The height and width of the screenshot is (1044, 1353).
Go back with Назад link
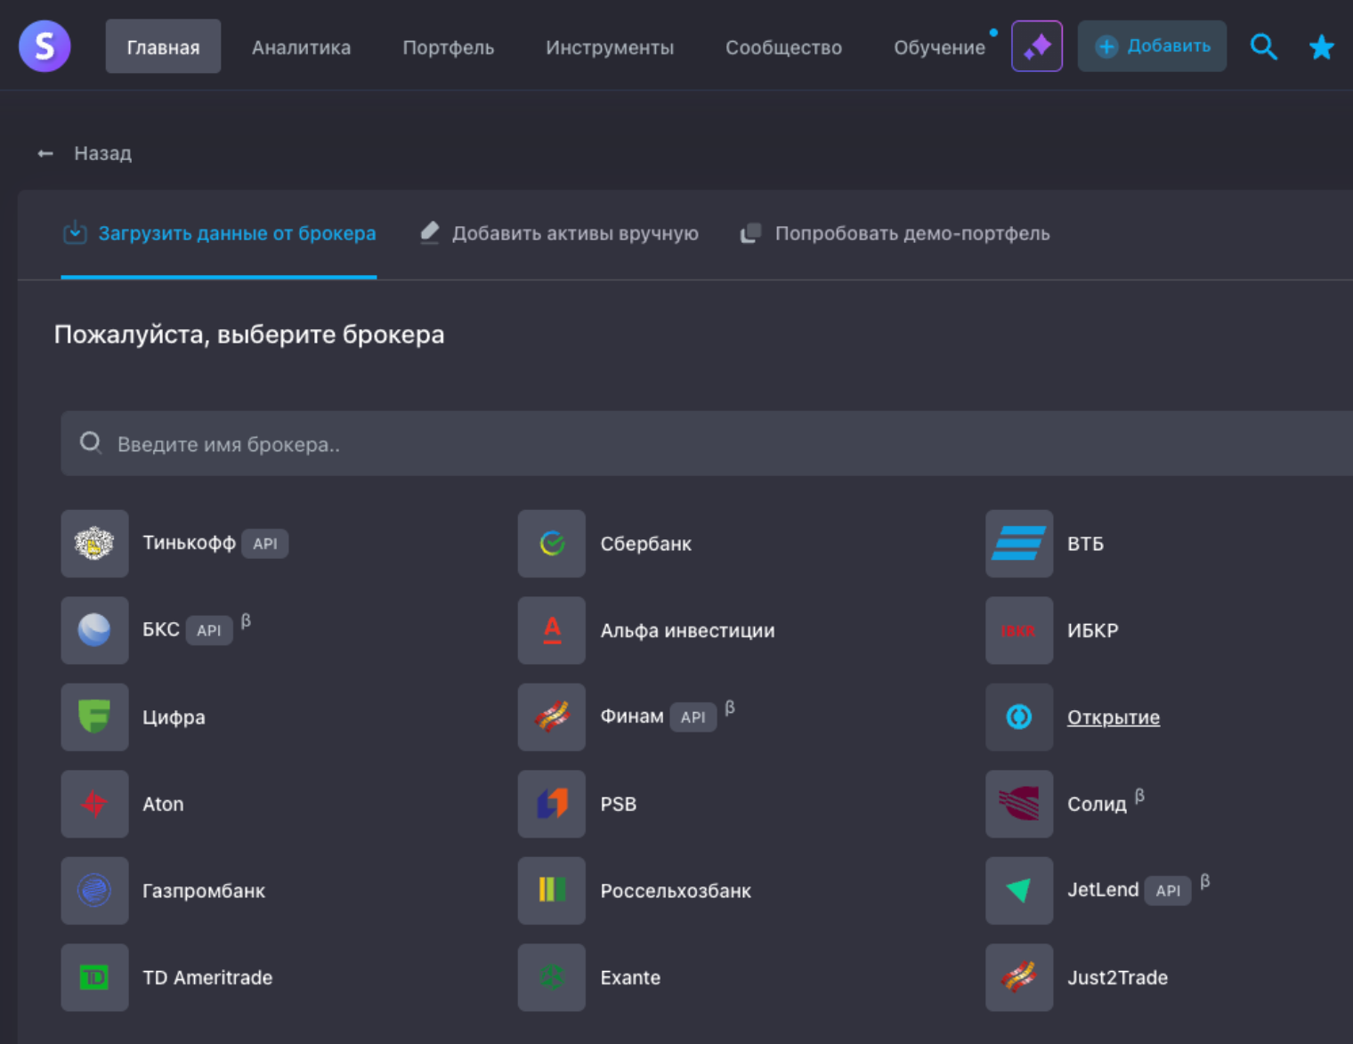pyautogui.click(x=102, y=153)
